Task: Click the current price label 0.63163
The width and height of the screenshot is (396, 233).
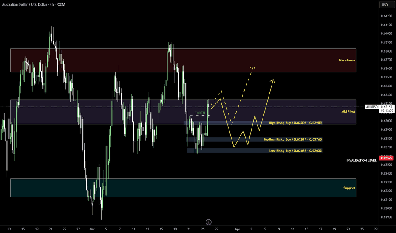Action: point(386,107)
